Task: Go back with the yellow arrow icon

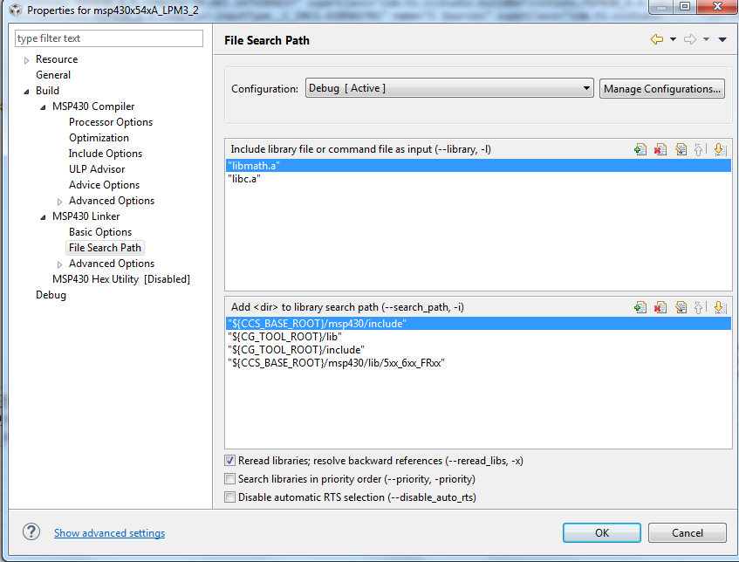Action: coord(656,39)
